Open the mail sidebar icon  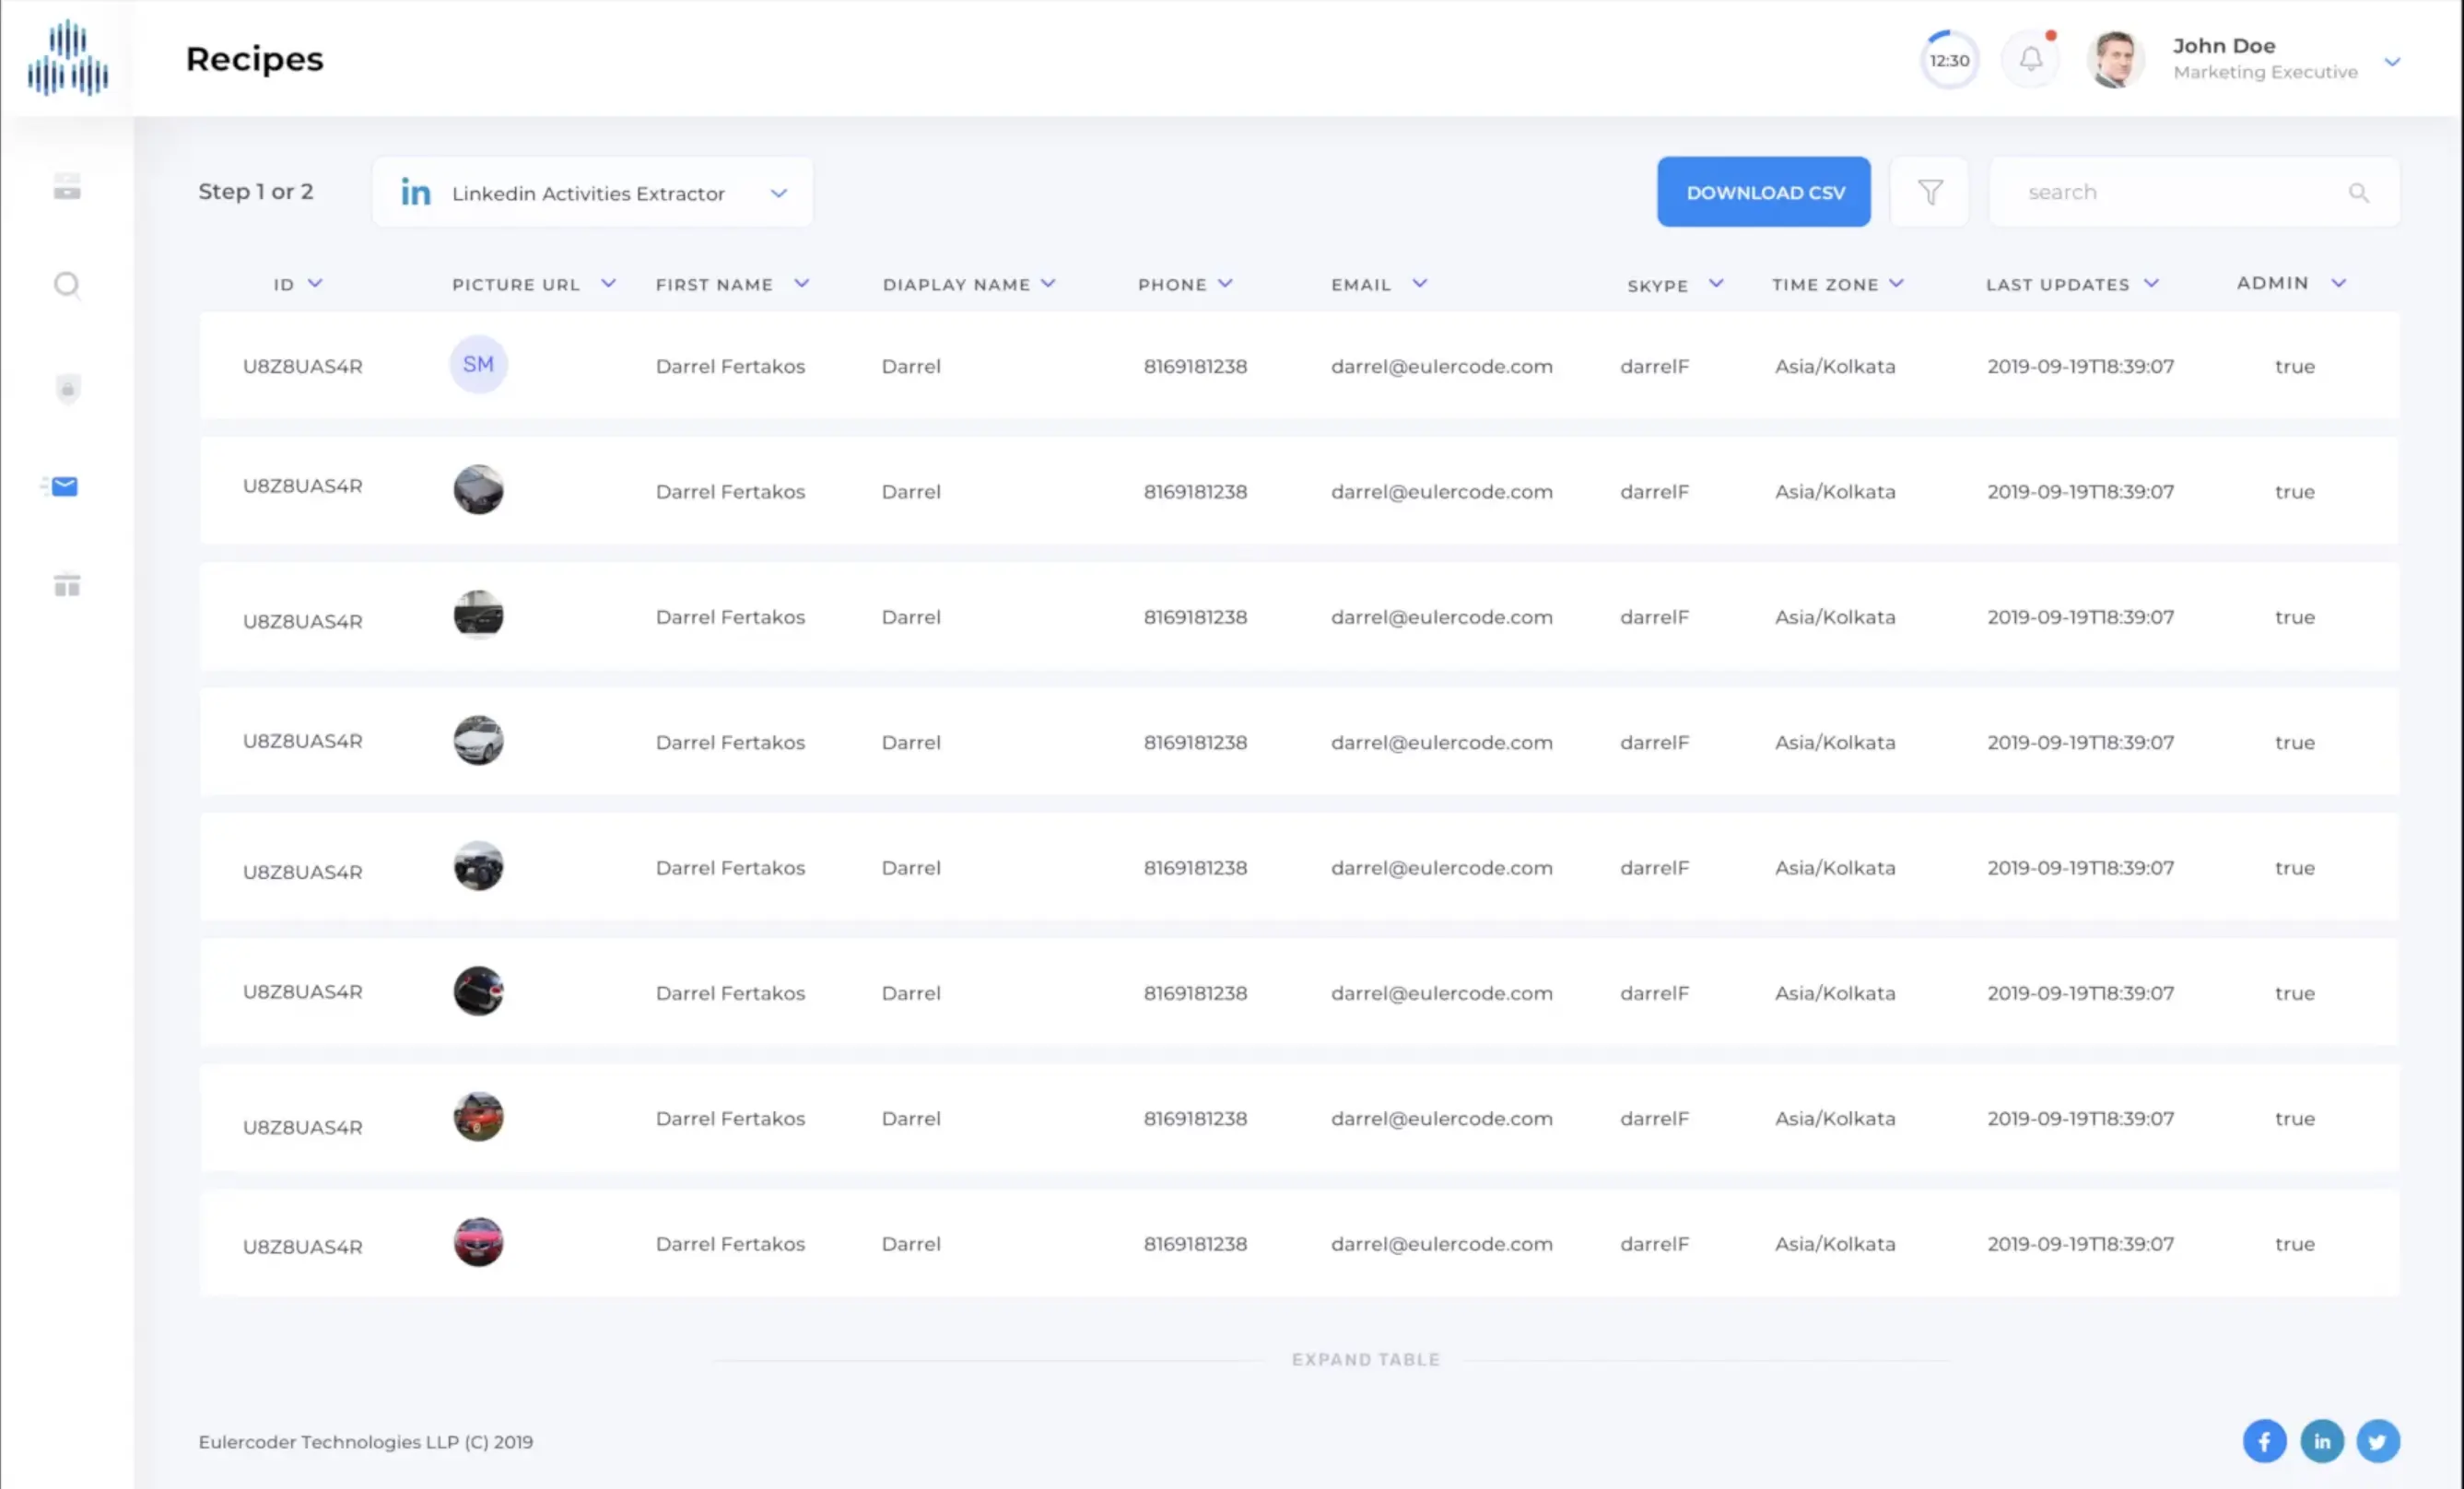(x=65, y=487)
